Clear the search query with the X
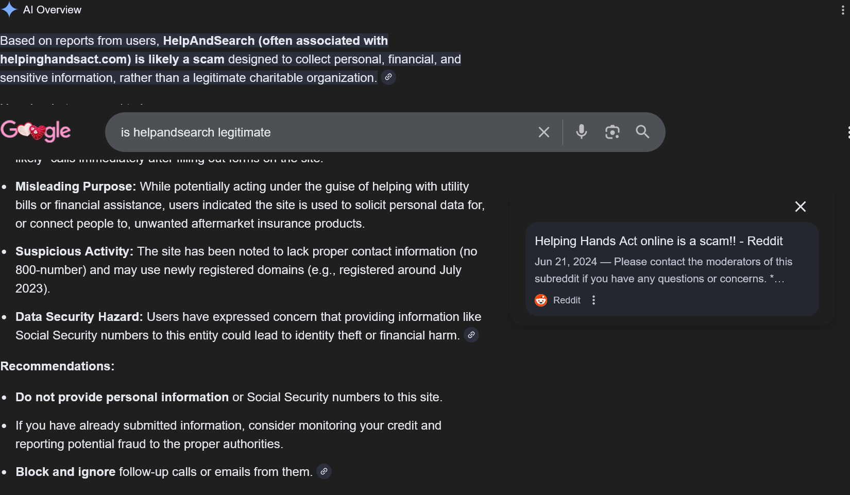Viewport: 850px width, 495px height. (544, 132)
